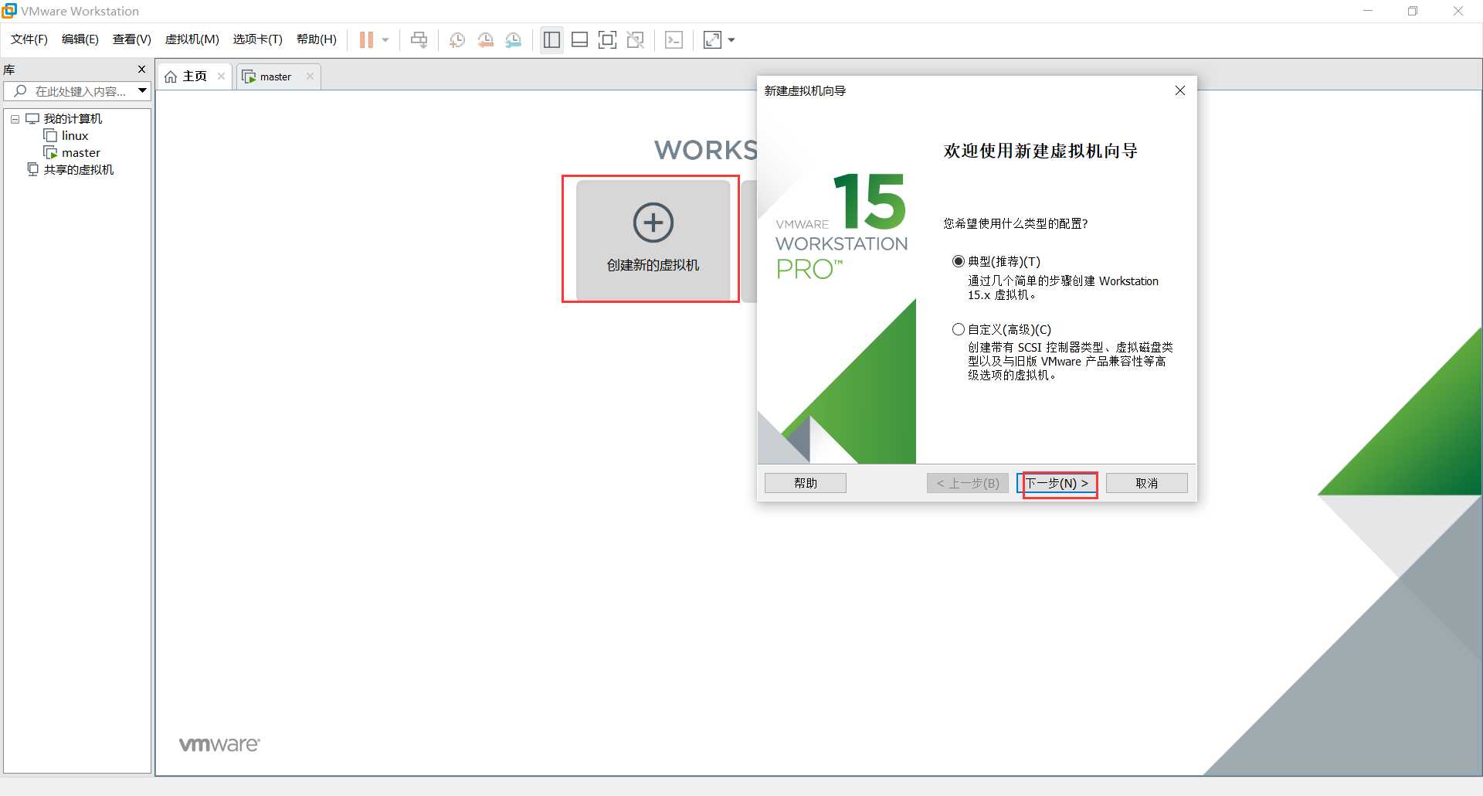
Task: Close the 主页 tab
Action: 221,77
